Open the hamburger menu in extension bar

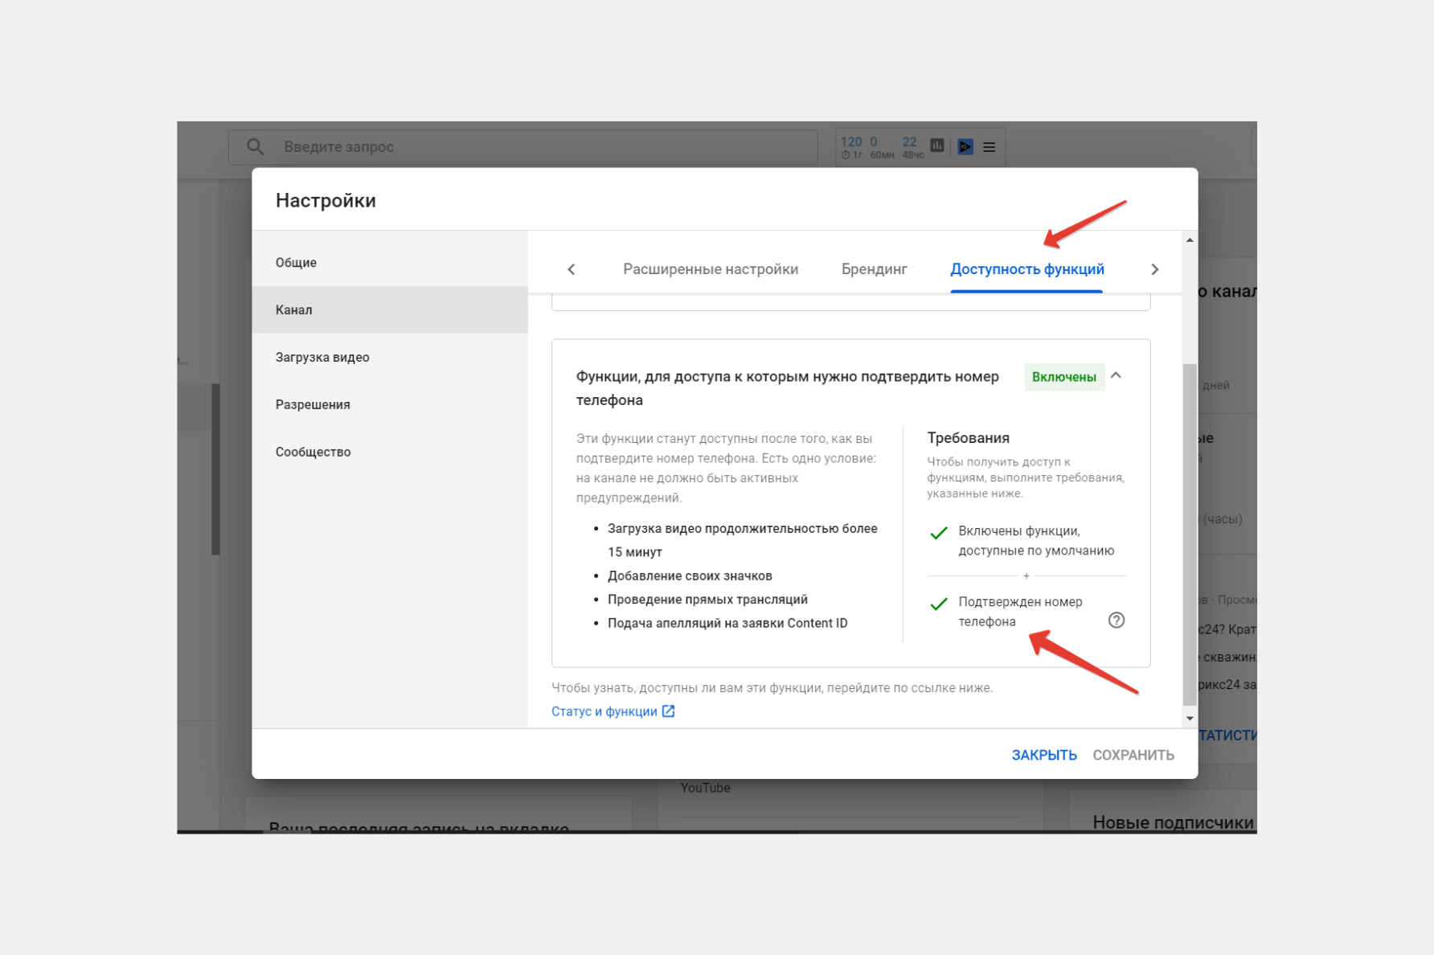(x=989, y=147)
